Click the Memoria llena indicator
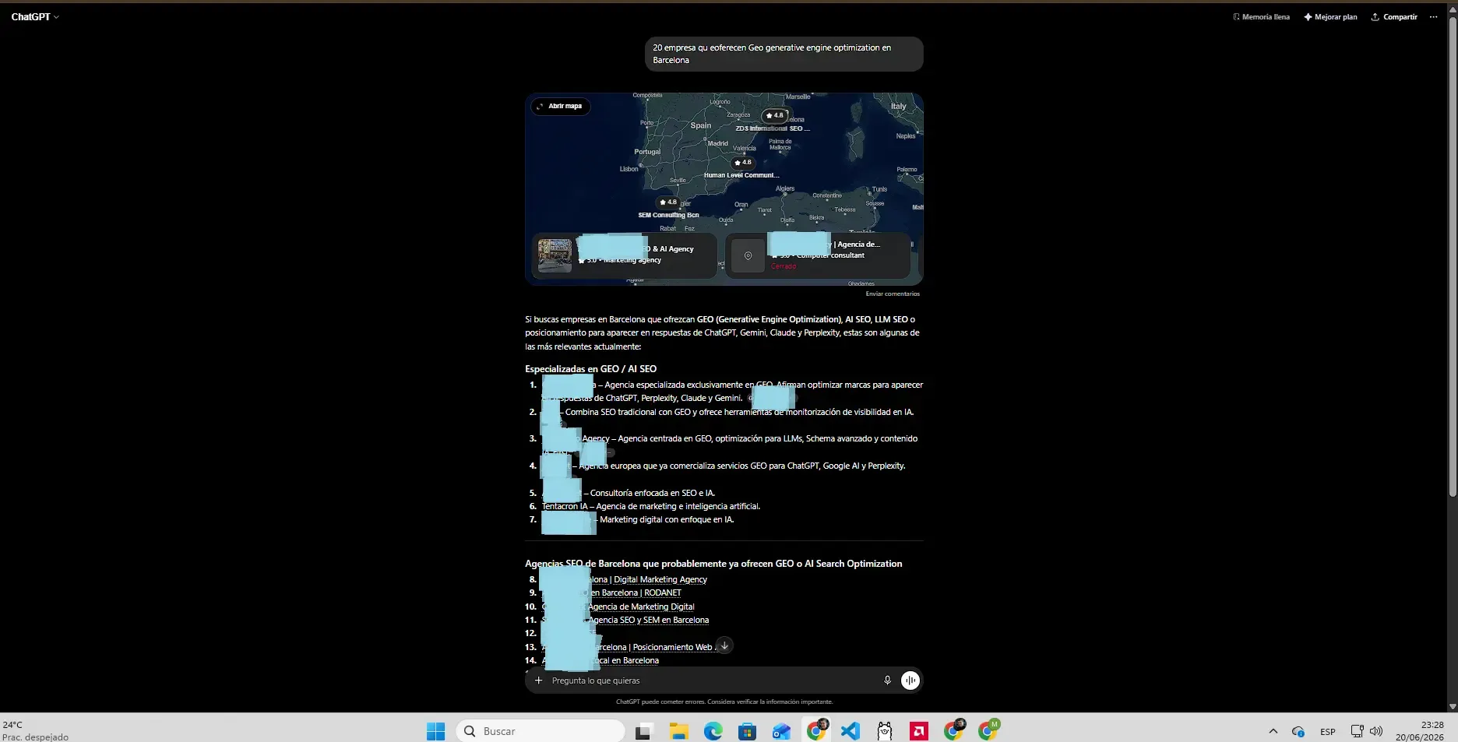Screen dimensions: 1458x742 click(1261, 16)
